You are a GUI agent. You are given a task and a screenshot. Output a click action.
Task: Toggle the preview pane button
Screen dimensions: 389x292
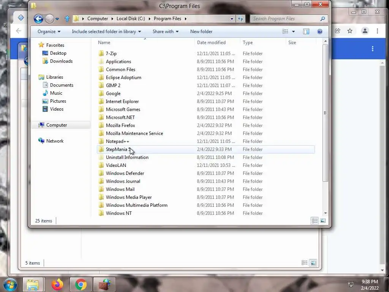[x=306, y=32]
